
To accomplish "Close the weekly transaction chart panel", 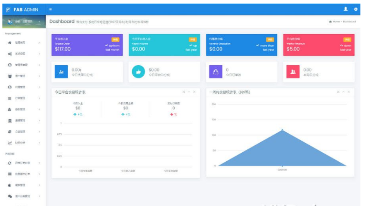I will pyautogui.click(x=349, y=91).
